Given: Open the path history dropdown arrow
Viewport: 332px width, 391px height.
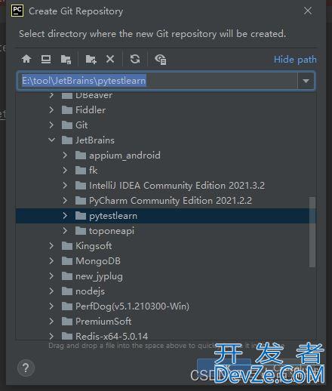Looking at the screenshot, I should [306, 81].
